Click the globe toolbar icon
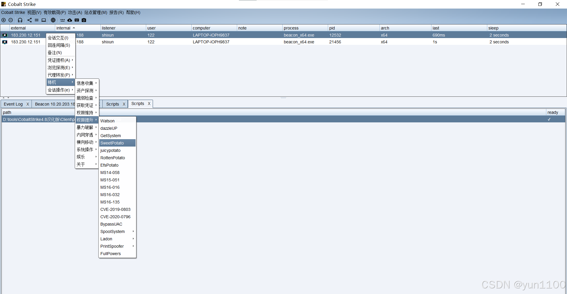The height and width of the screenshot is (294, 567). click(x=53, y=20)
